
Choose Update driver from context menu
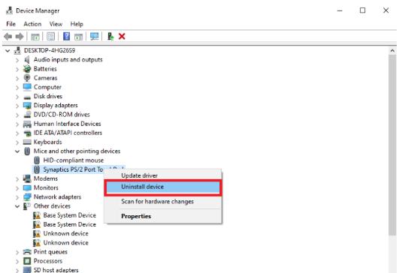(163, 175)
